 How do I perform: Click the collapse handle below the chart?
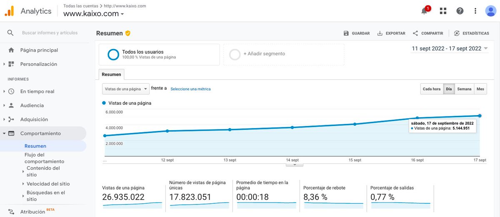click(295, 165)
